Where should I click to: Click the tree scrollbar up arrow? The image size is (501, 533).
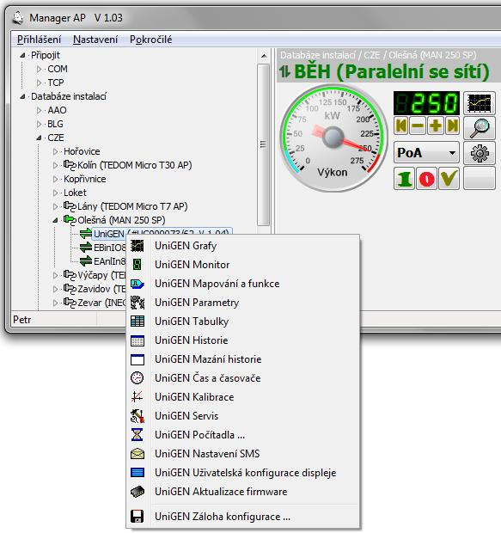click(x=264, y=55)
